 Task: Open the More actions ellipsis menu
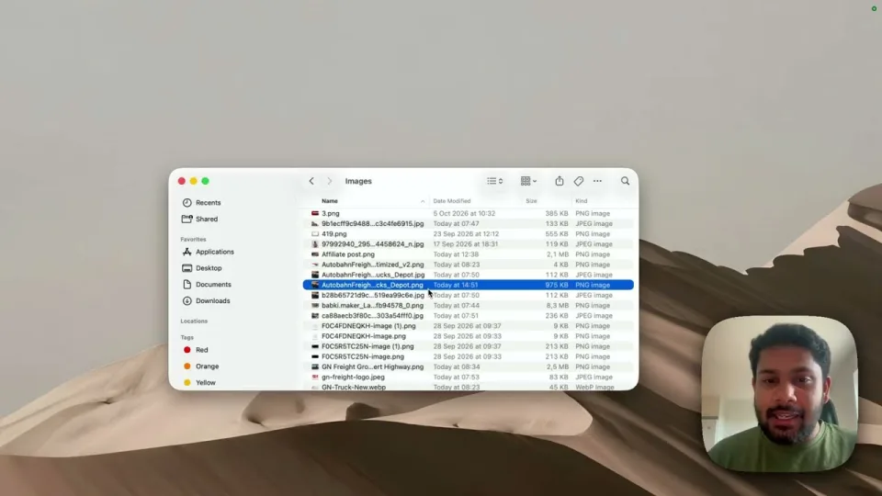pos(597,181)
